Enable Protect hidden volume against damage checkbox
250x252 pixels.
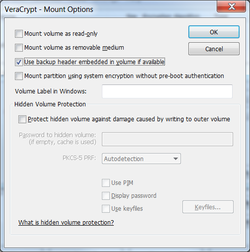tap(22, 119)
